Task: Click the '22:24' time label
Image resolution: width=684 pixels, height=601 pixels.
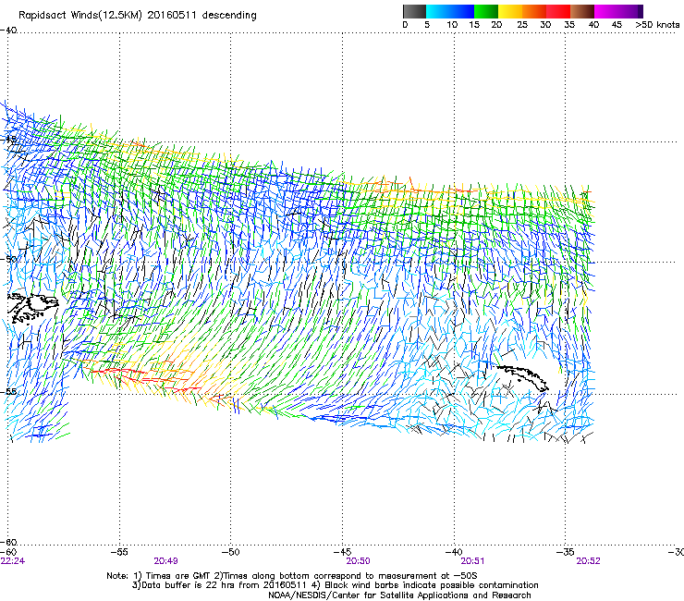Action: (x=13, y=561)
